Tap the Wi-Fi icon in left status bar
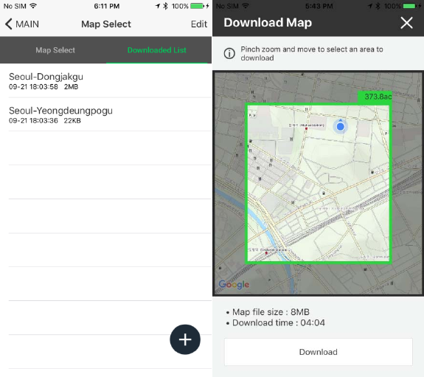 (x=33, y=6)
